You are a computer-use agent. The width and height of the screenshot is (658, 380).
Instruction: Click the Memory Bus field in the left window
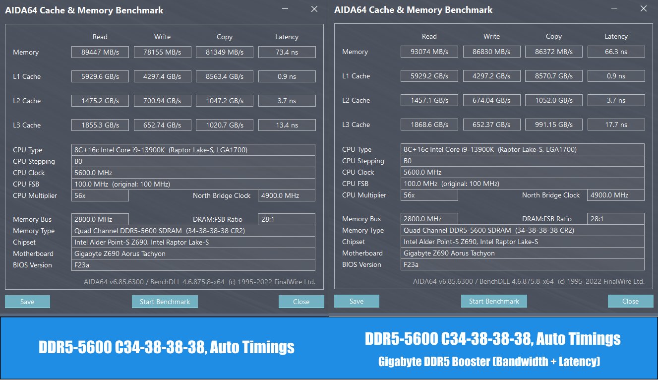(100, 219)
